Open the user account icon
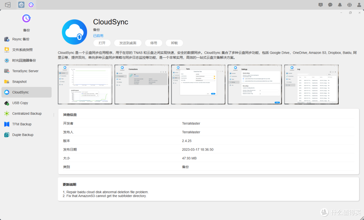The width and height of the screenshot is (364, 220). pos(359,5)
